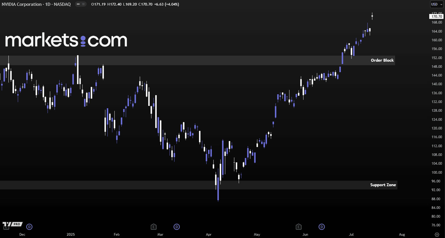Click the markets.com watermark logo

[x=66, y=40]
